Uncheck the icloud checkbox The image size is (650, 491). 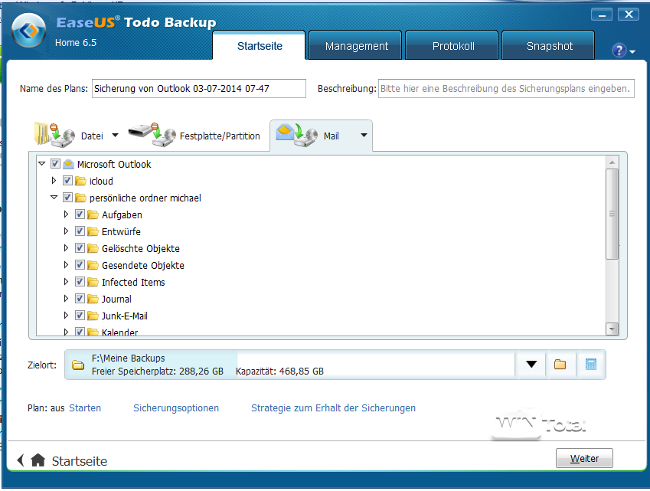coord(67,181)
